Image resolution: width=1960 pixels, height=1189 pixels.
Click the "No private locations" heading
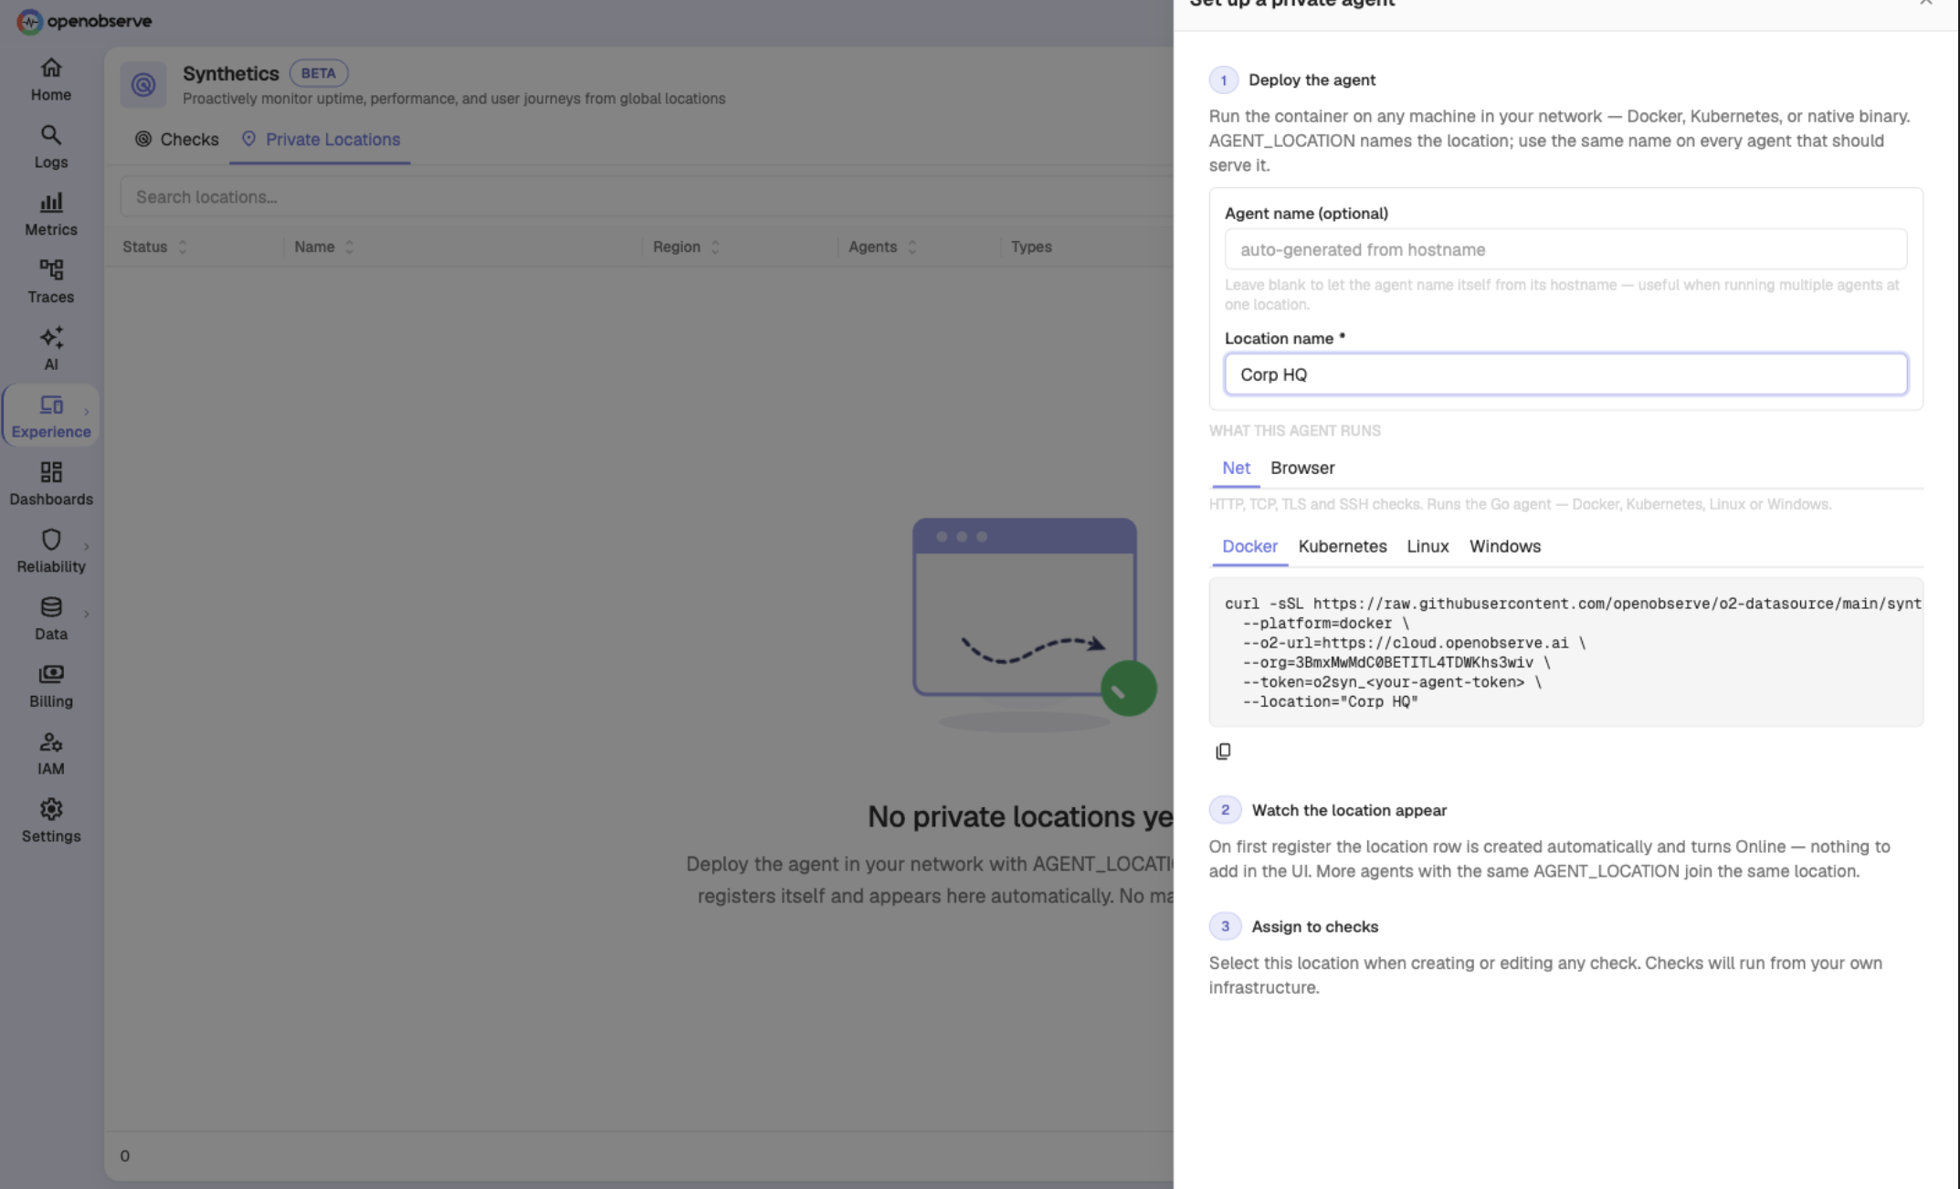(x=1020, y=816)
